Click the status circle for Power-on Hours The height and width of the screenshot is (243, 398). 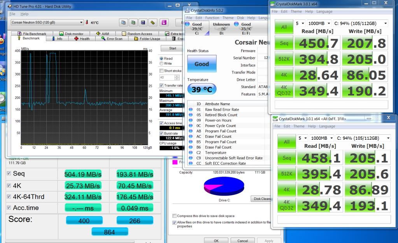191,120
